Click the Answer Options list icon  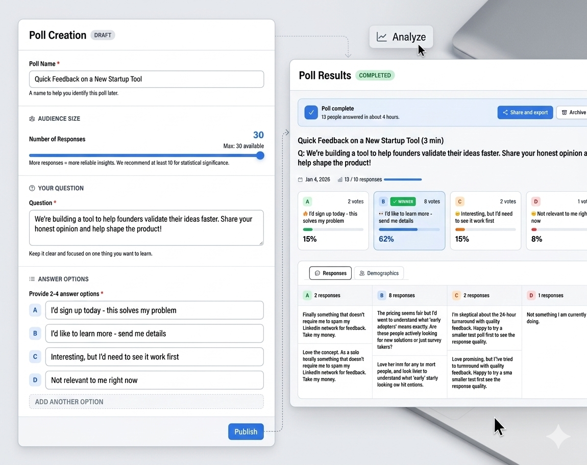point(32,279)
